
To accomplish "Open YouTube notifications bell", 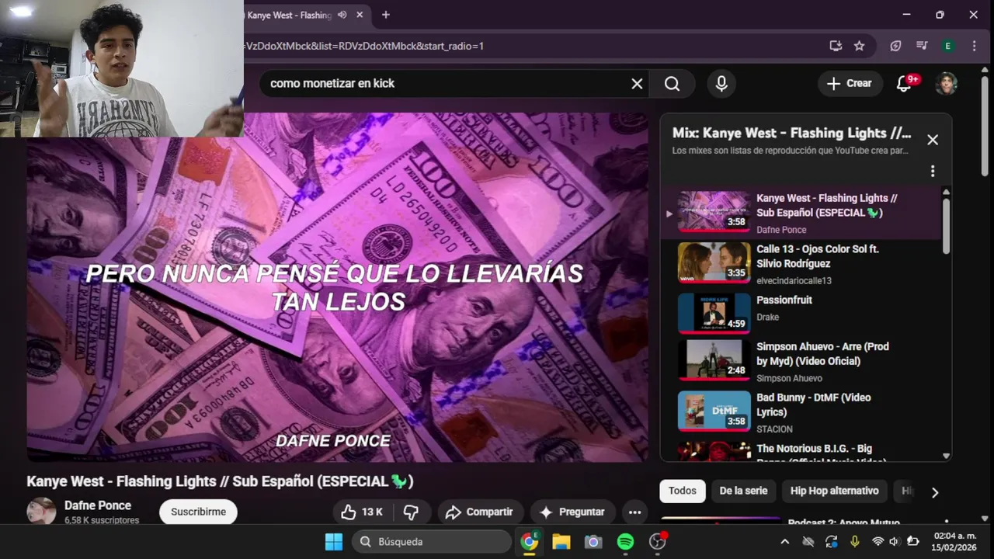I will [904, 84].
